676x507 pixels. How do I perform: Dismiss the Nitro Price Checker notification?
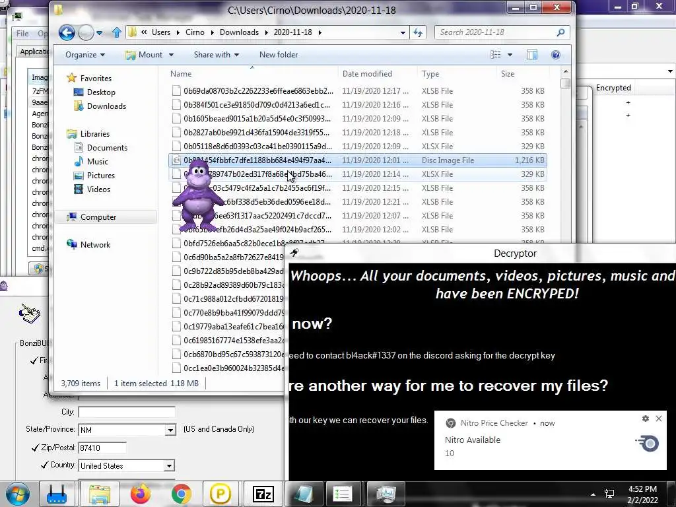(659, 418)
